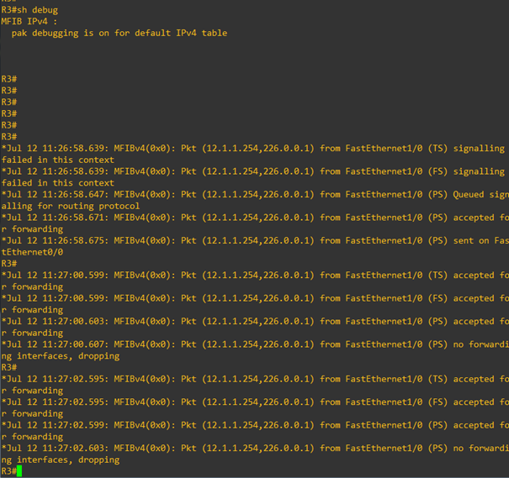Click the 11:26:58.671 accepted for forwarding entry
Image resolution: width=509 pixels, height=478 pixels.
pos(254,223)
